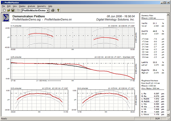Click the ProfileMaster title bar app icon
171x121 pixels.
click(x=3, y=2)
